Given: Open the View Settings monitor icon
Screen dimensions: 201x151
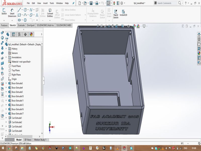Looking at the screenshot, I should tap(144, 26).
